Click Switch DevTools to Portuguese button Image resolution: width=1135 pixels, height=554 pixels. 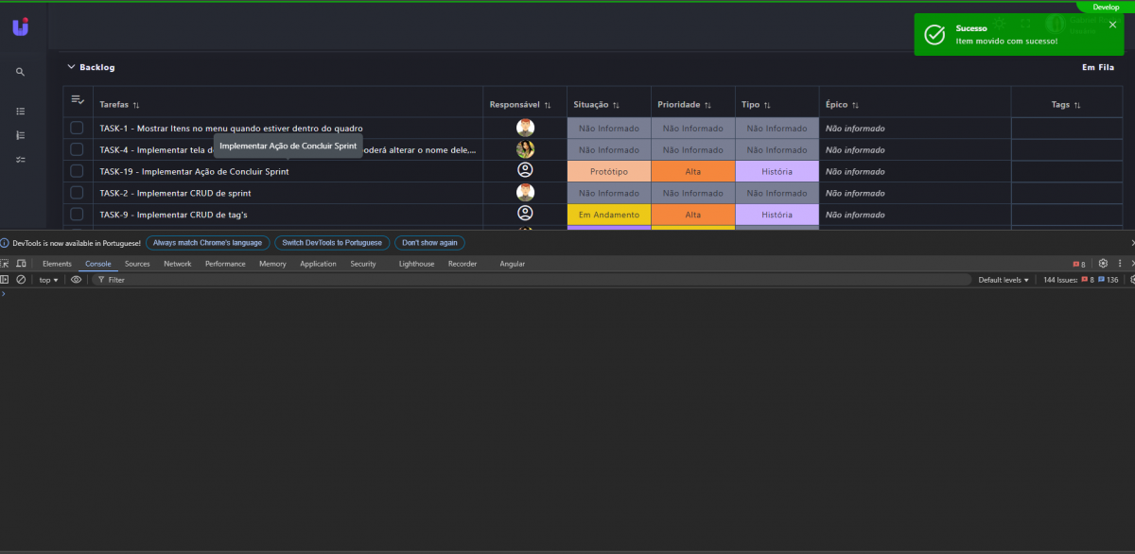coord(331,243)
